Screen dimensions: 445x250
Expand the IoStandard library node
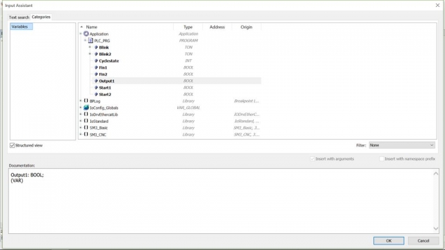pos(81,121)
